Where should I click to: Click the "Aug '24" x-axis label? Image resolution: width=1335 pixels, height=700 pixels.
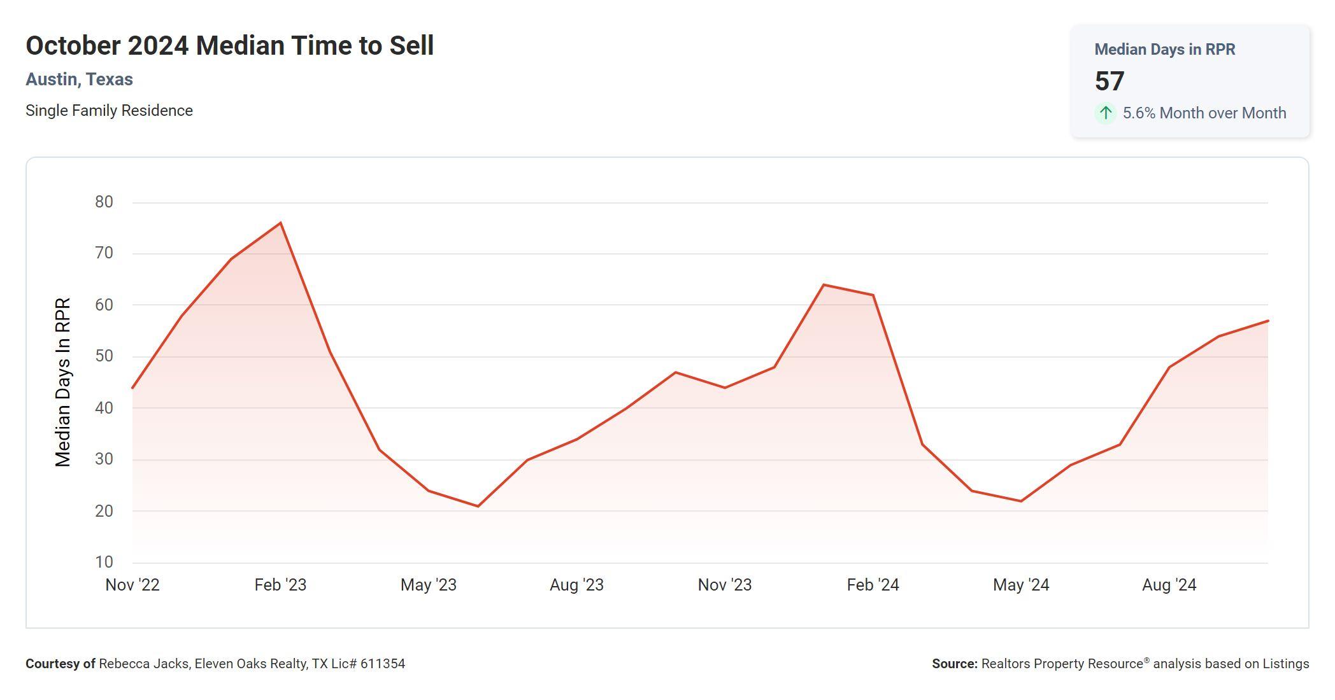pyautogui.click(x=1169, y=585)
